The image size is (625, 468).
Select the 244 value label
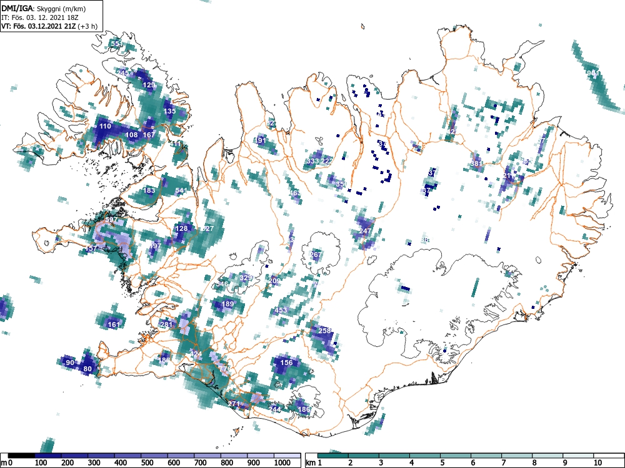pos(274,409)
